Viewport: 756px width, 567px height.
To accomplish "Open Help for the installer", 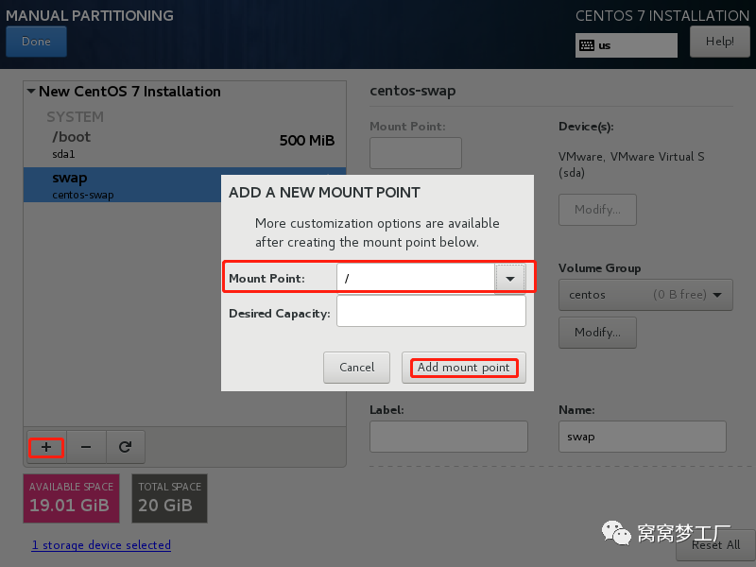I will tap(719, 42).
